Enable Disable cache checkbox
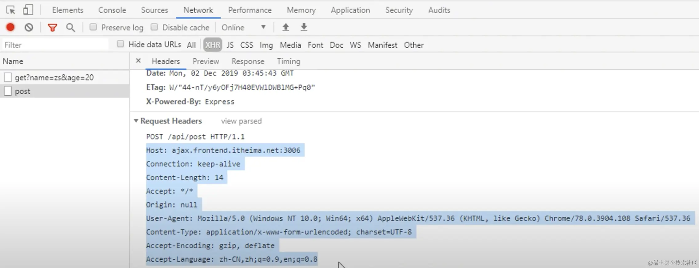The height and width of the screenshot is (268, 699). 154,27
